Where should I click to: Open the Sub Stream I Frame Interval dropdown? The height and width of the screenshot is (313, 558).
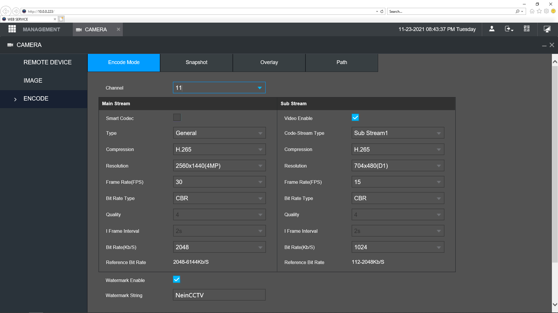click(398, 231)
